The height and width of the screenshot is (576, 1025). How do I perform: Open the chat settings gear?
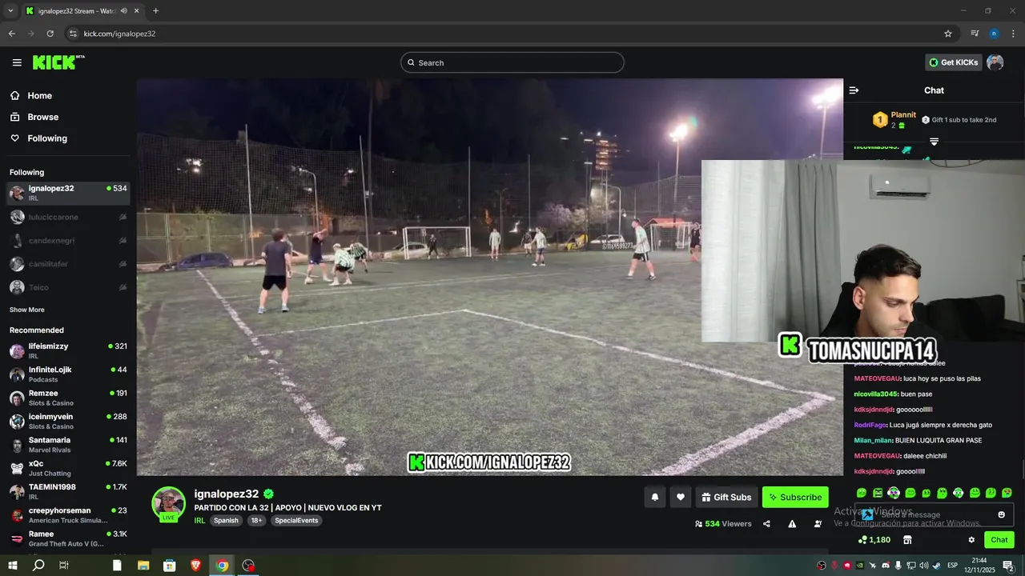coord(971,540)
